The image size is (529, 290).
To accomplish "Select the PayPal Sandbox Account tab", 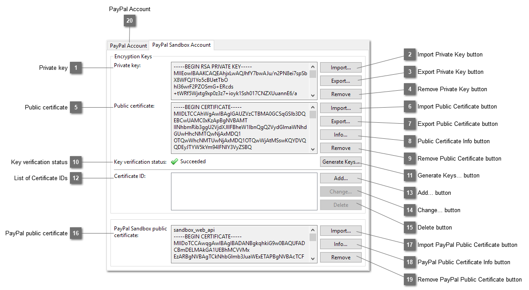I will (182, 45).
